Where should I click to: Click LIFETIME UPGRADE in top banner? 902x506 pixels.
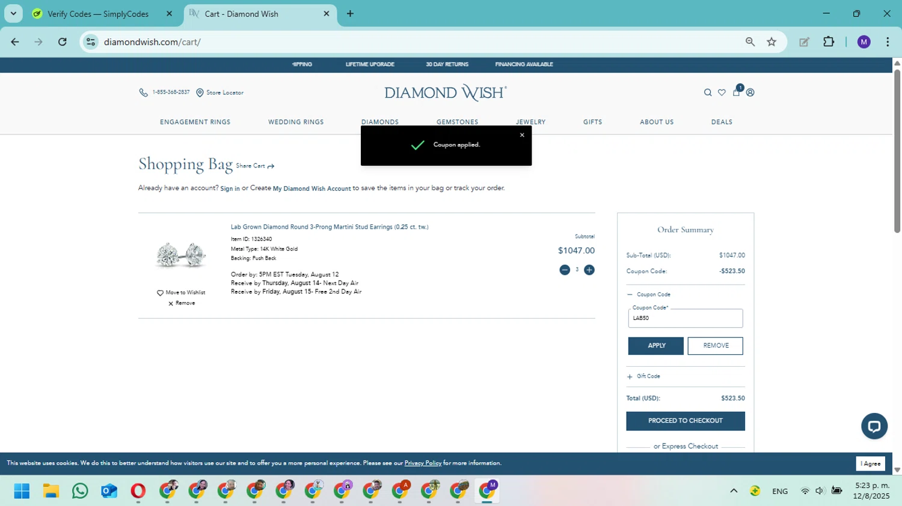[x=370, y=64]
